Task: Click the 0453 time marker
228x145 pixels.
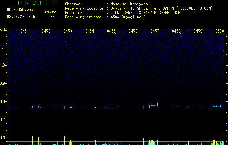Action: click(68, 31)
